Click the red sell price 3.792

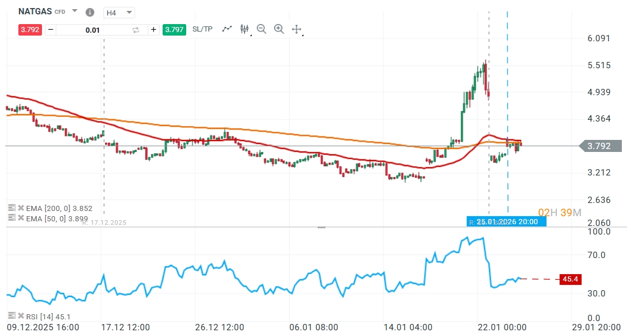point(30,30)
